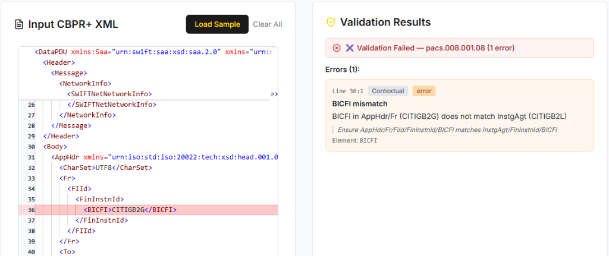Select the sticky NetworkInfo scope line

tap(84, 84)
